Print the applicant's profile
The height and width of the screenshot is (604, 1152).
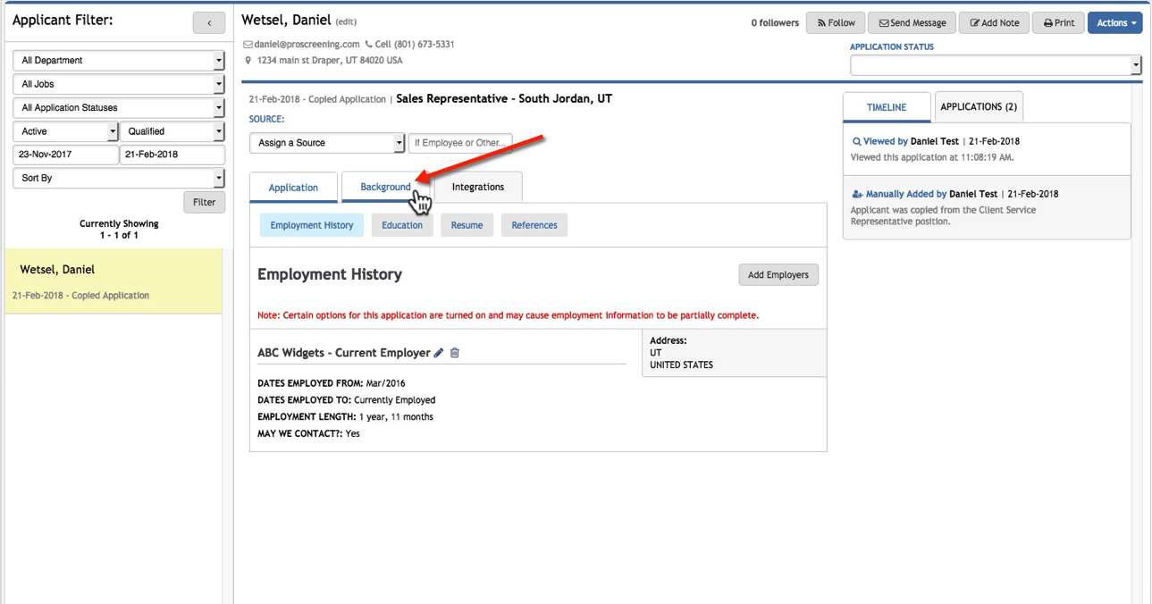[x=1058, y=23]
